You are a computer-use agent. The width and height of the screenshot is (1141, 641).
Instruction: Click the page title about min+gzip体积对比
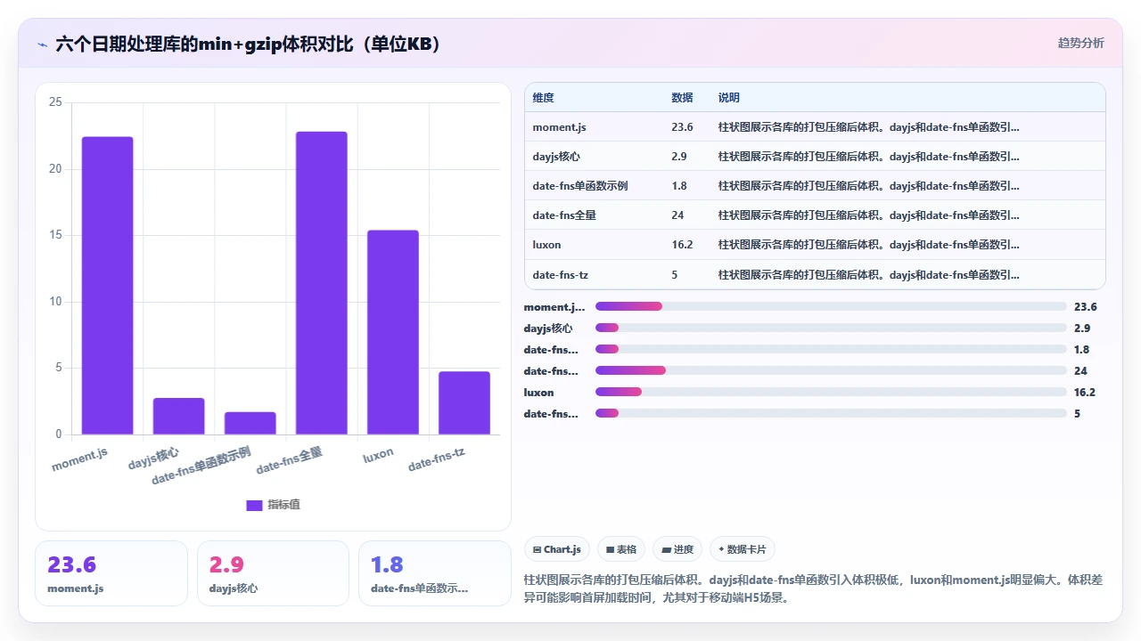249,45
